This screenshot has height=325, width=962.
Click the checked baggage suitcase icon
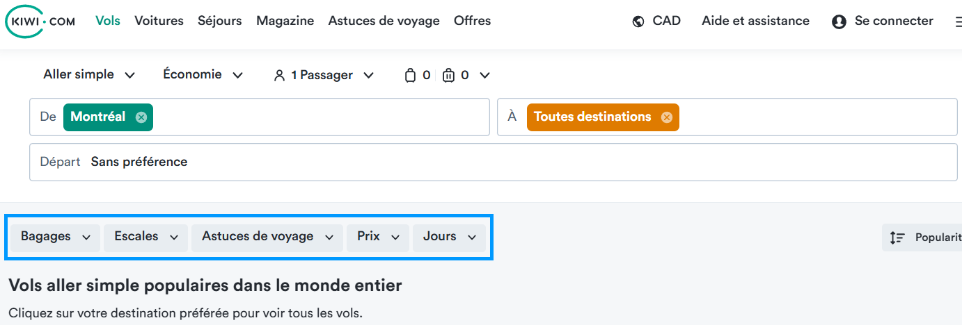[449, 75]
